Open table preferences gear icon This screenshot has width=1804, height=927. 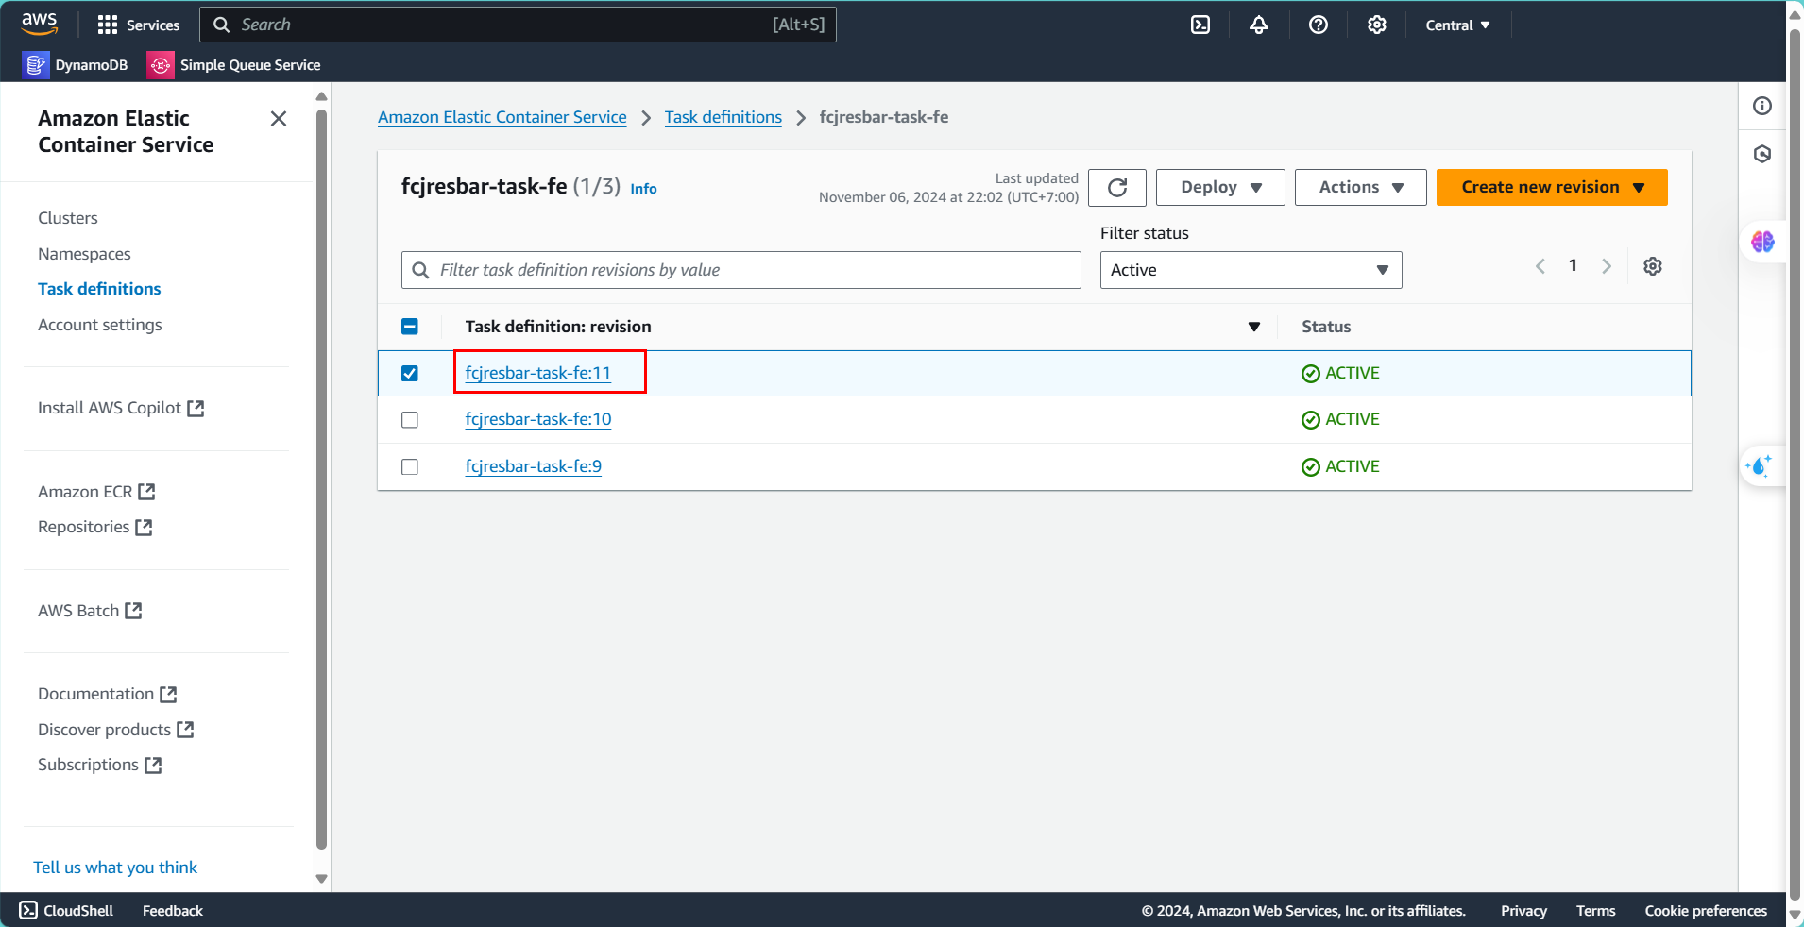tap(1653, 266)
